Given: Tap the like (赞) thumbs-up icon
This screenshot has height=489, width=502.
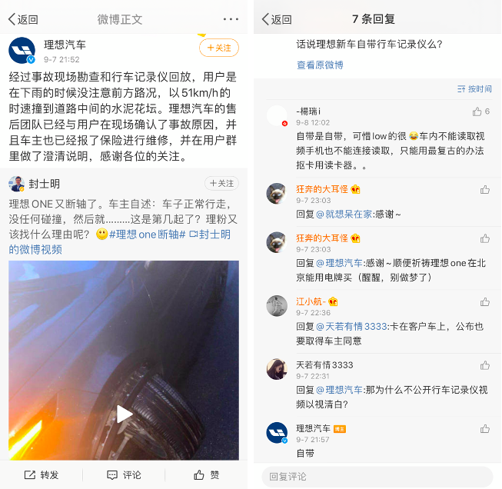Looking at the screenshot, I should [199, 475].
